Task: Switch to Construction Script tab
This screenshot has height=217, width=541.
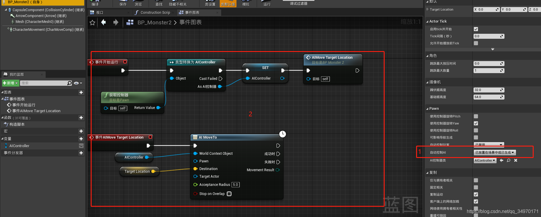Action: tap(155, 13)
